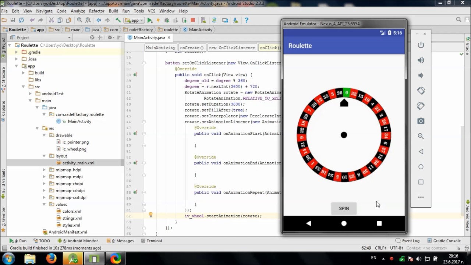The image size is (471, 265).
Task: Expand the .gradle folder arrow
Action: [16, 52]
